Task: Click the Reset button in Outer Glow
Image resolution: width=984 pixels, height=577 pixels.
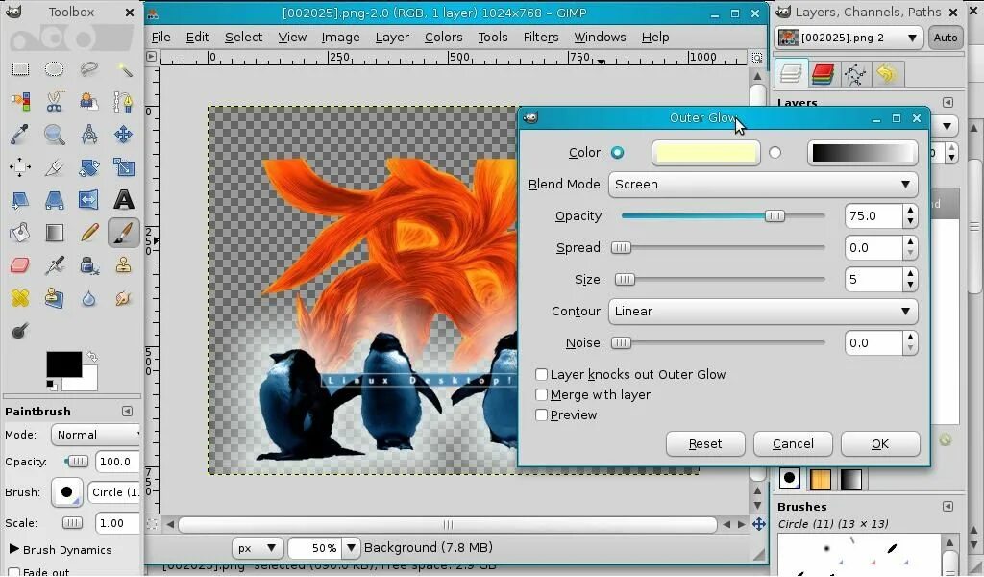Action: (x=705, y=443)
